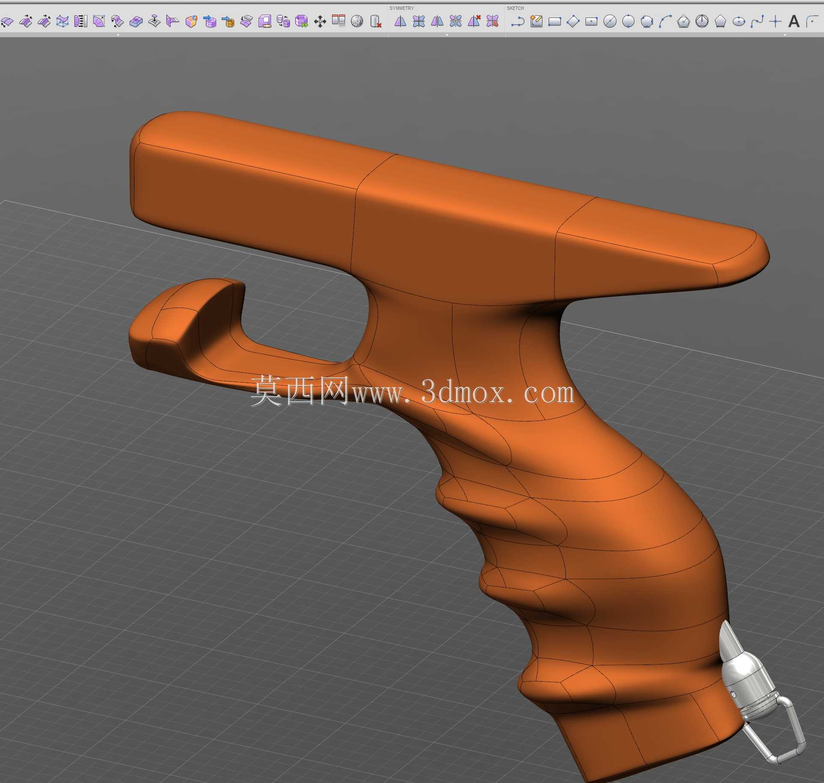Viewport: 824px width, 783px height.
Task: Click the purple hexagon with green arrows icon
Action: coord(302,21)
